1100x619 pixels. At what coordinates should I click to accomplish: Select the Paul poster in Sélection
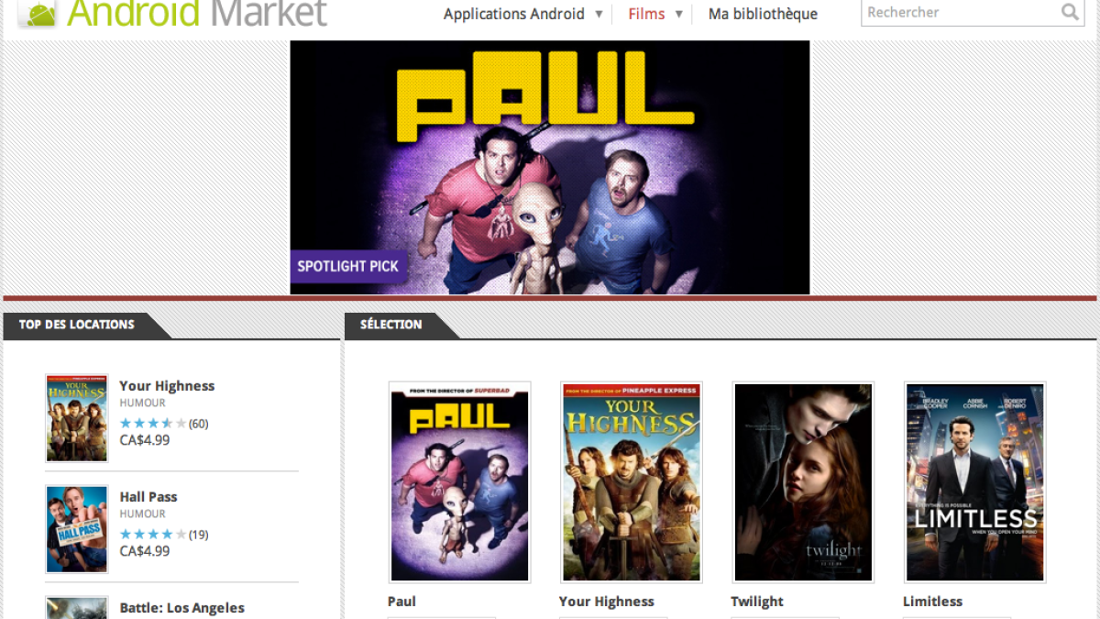coord(459,482)
